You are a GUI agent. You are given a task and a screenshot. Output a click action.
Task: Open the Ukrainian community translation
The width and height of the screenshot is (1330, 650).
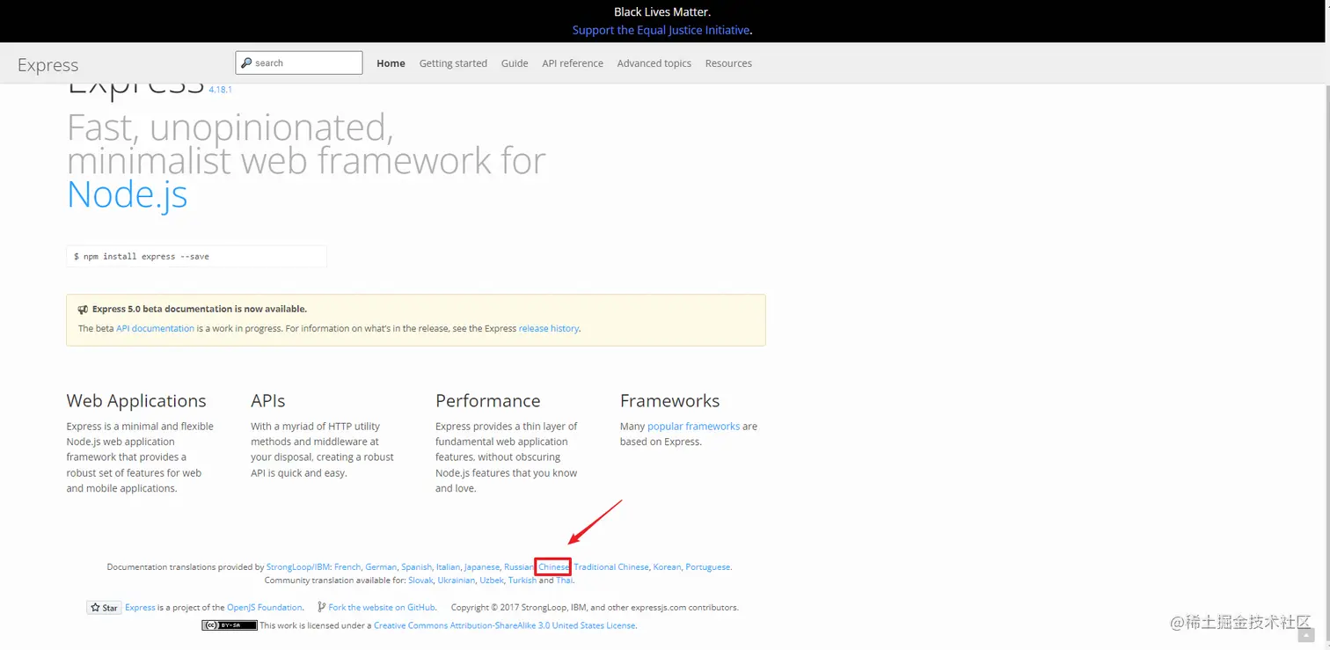[x=456, y=581]
